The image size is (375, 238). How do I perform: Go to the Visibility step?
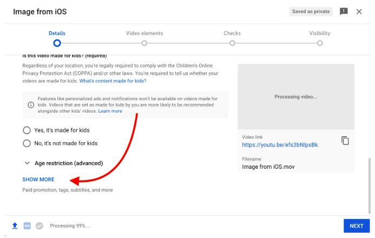319,33
